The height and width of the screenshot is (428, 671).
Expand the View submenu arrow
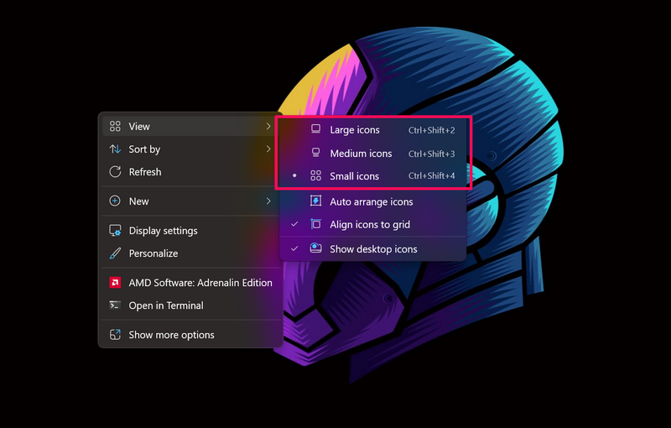tap(268, 127)
